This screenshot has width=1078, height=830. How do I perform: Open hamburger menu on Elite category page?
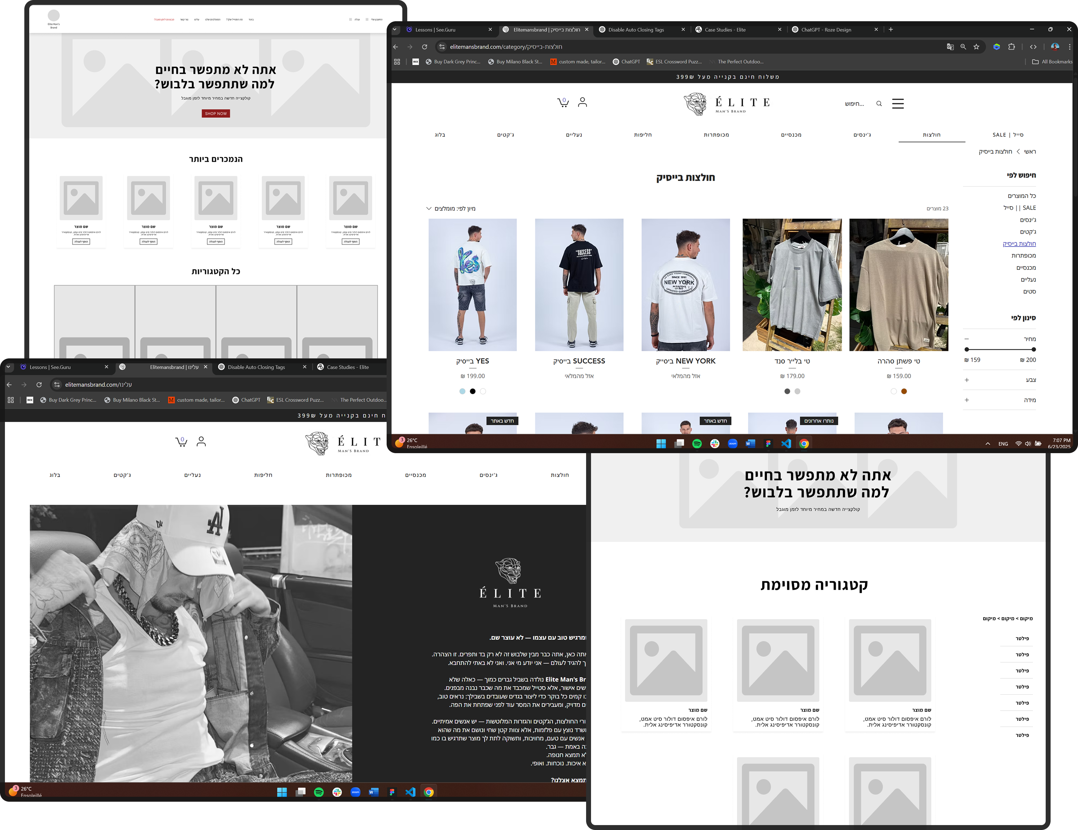click(898, 104)
